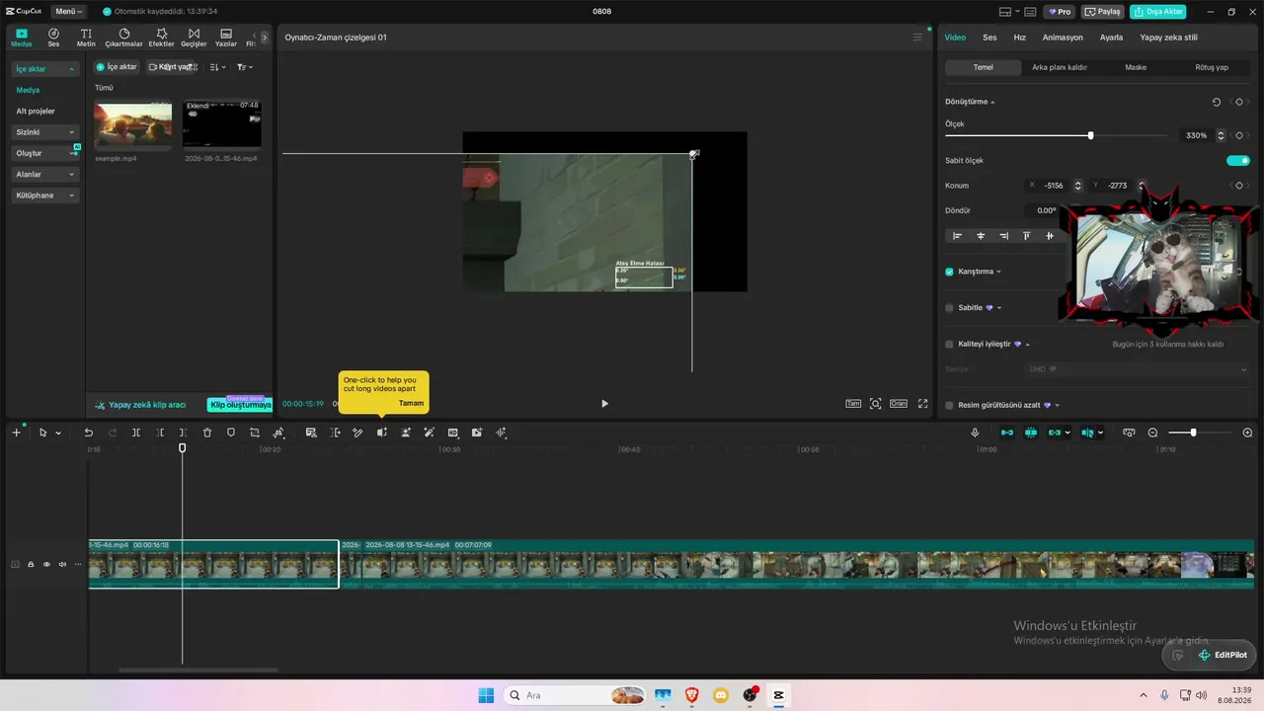Expand the İçe aktar sidebar section

click(x=44, y=69)
